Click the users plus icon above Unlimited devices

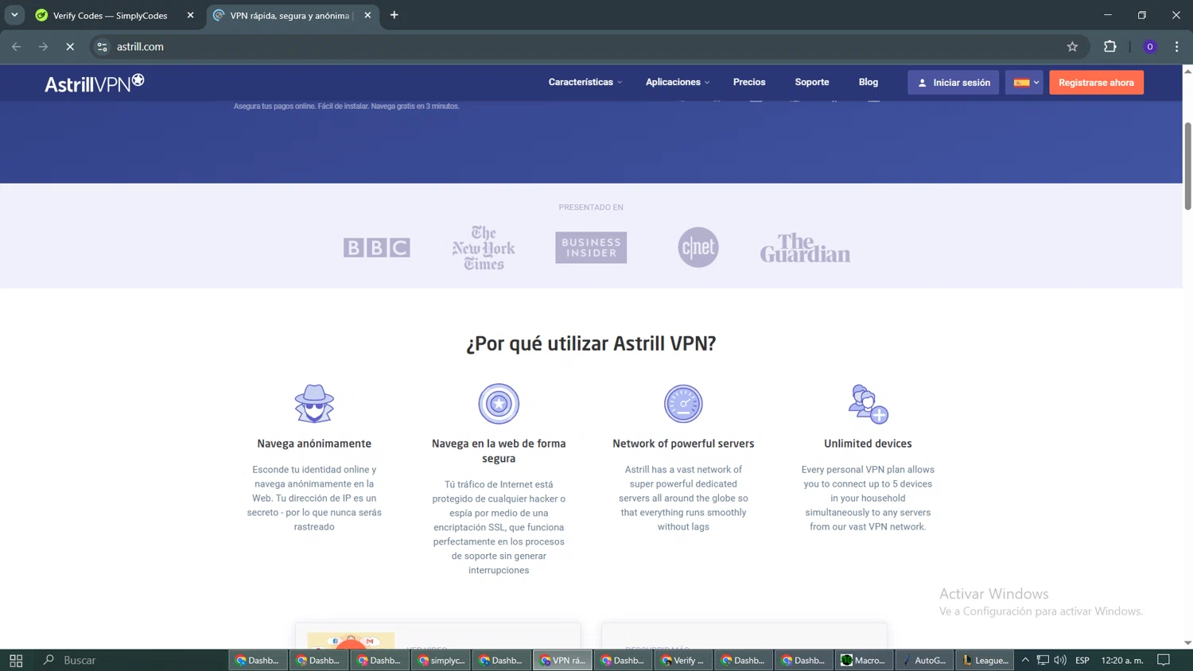868,404
